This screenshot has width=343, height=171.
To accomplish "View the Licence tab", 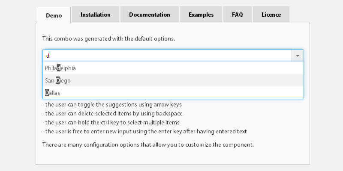I will click(271, 15).
